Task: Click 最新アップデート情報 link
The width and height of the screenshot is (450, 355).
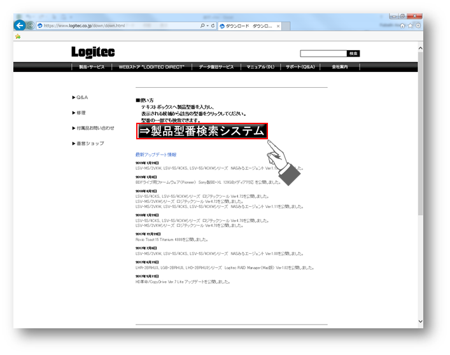Action: [x=156, y=155]
